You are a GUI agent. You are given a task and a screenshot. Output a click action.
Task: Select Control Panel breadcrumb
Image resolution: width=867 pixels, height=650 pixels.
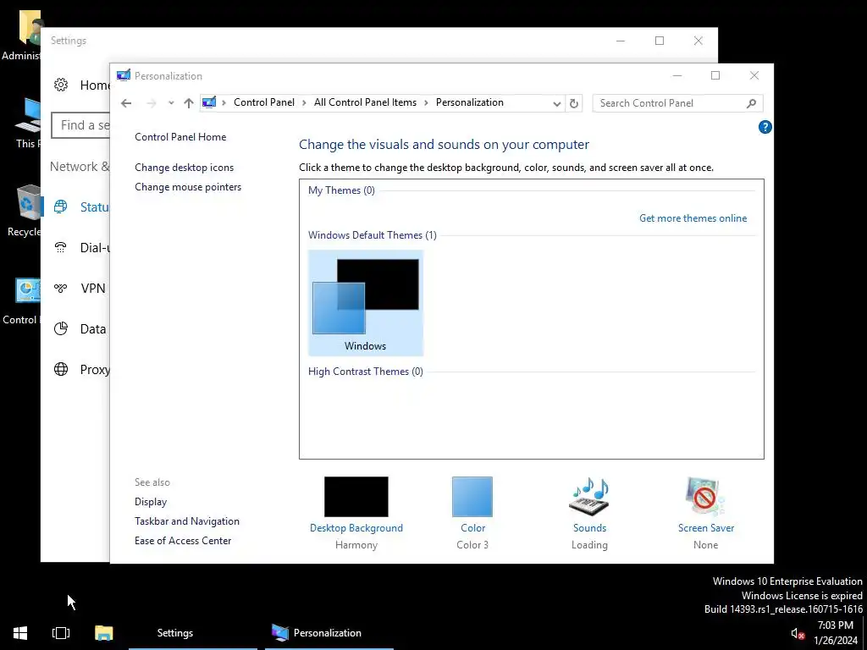[264, 102]
